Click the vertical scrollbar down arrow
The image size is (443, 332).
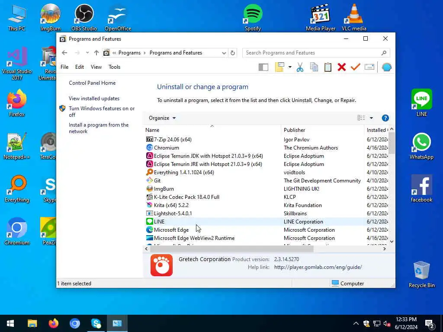coord(392,242)
